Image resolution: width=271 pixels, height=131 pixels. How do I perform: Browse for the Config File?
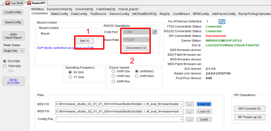(190, 119)
